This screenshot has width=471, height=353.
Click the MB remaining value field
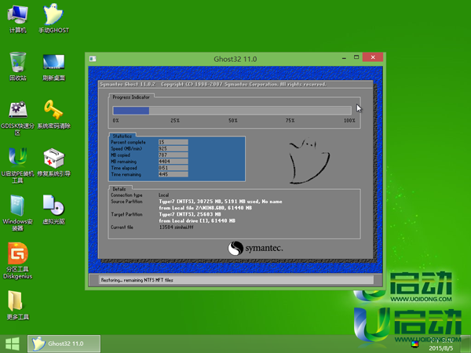pyautogui.click(x=173, y=162)
